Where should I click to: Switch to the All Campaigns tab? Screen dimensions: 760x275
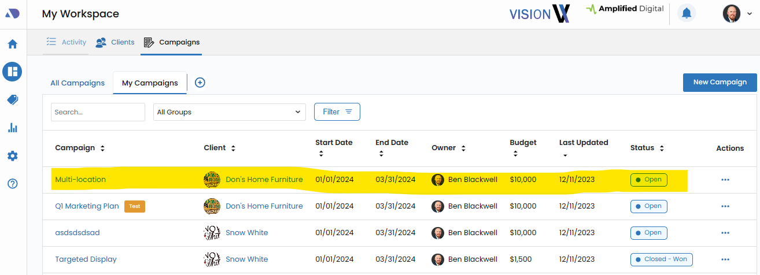78,83
